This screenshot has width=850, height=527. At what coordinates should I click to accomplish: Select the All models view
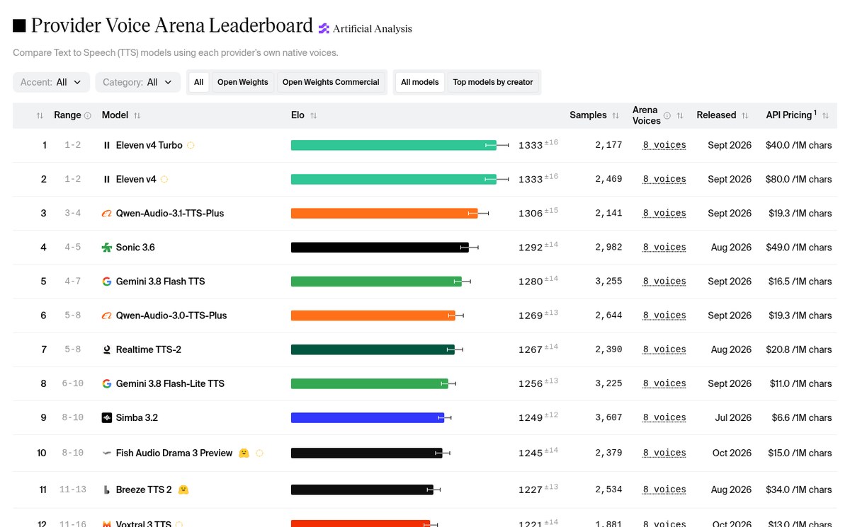pyautogui.click(x=420, y=82)
